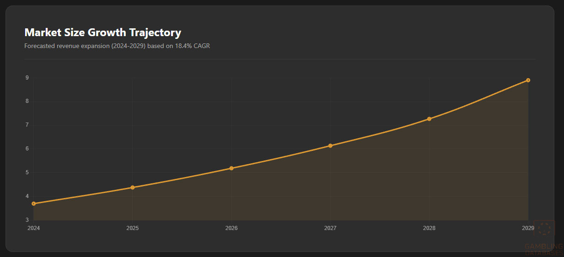
Task: Click the 2026 data point on the chart
Action: 231,168
